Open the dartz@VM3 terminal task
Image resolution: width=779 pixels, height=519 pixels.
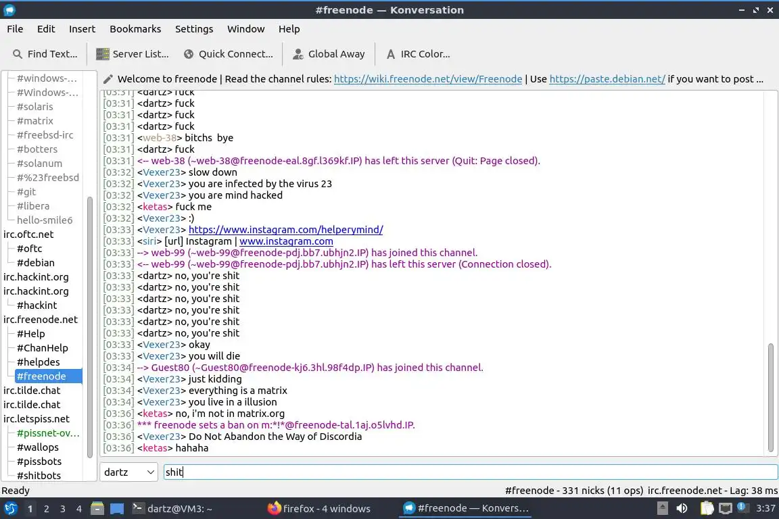click(172, 509)
